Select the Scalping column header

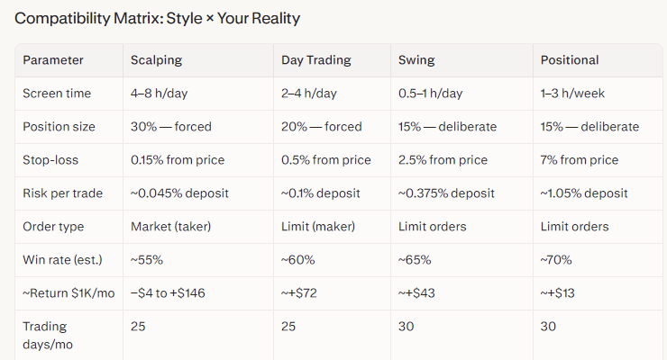coord(156,60)
